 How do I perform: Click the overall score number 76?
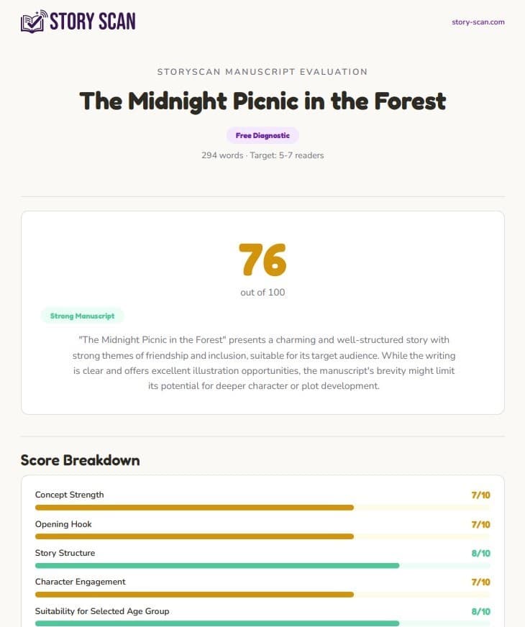coord(262,260)
